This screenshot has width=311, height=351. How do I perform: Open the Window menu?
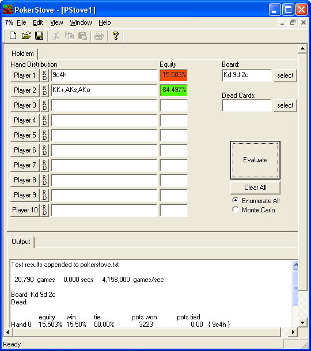coord(81,22)
